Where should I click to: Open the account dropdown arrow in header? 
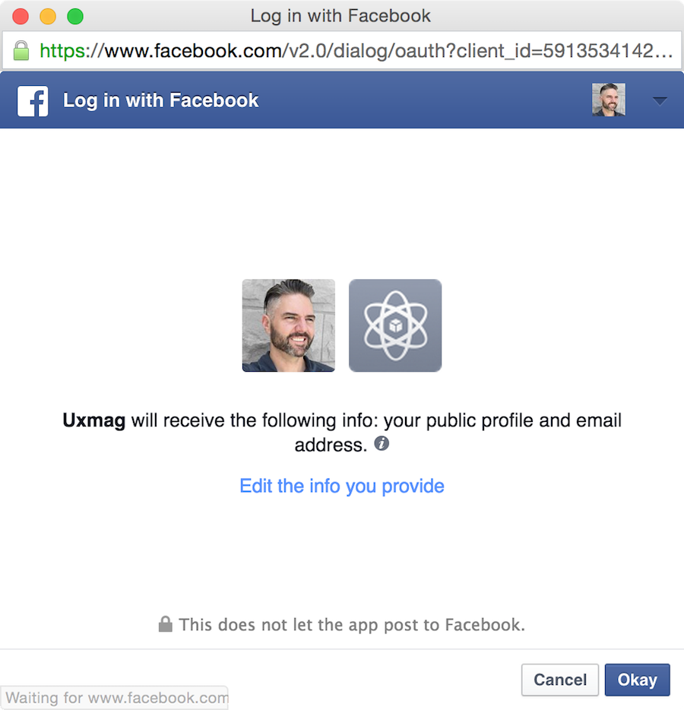(660, 101)
